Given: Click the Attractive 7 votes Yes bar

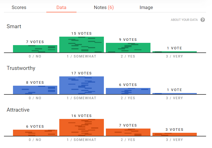Looking at the screenshot, I should [128, 132].
